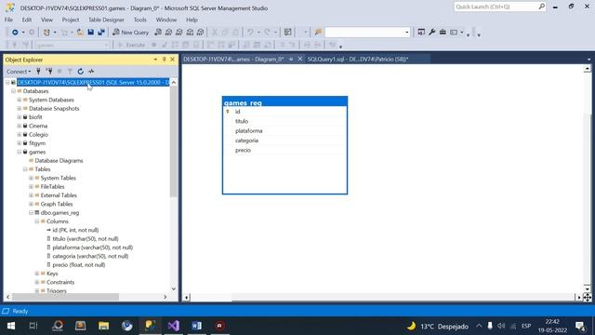Open Task View on taskbar
Viewport: 595px width, 335px height.
tap(33, 326)
